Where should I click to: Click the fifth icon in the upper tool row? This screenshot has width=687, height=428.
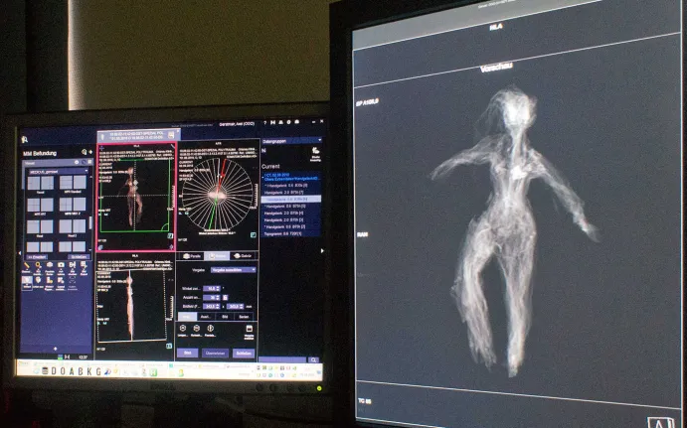pyautogui.click(x=73, y=266)
